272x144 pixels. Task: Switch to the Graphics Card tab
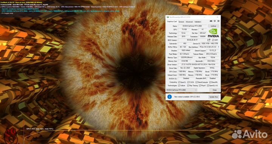point(172,22)
